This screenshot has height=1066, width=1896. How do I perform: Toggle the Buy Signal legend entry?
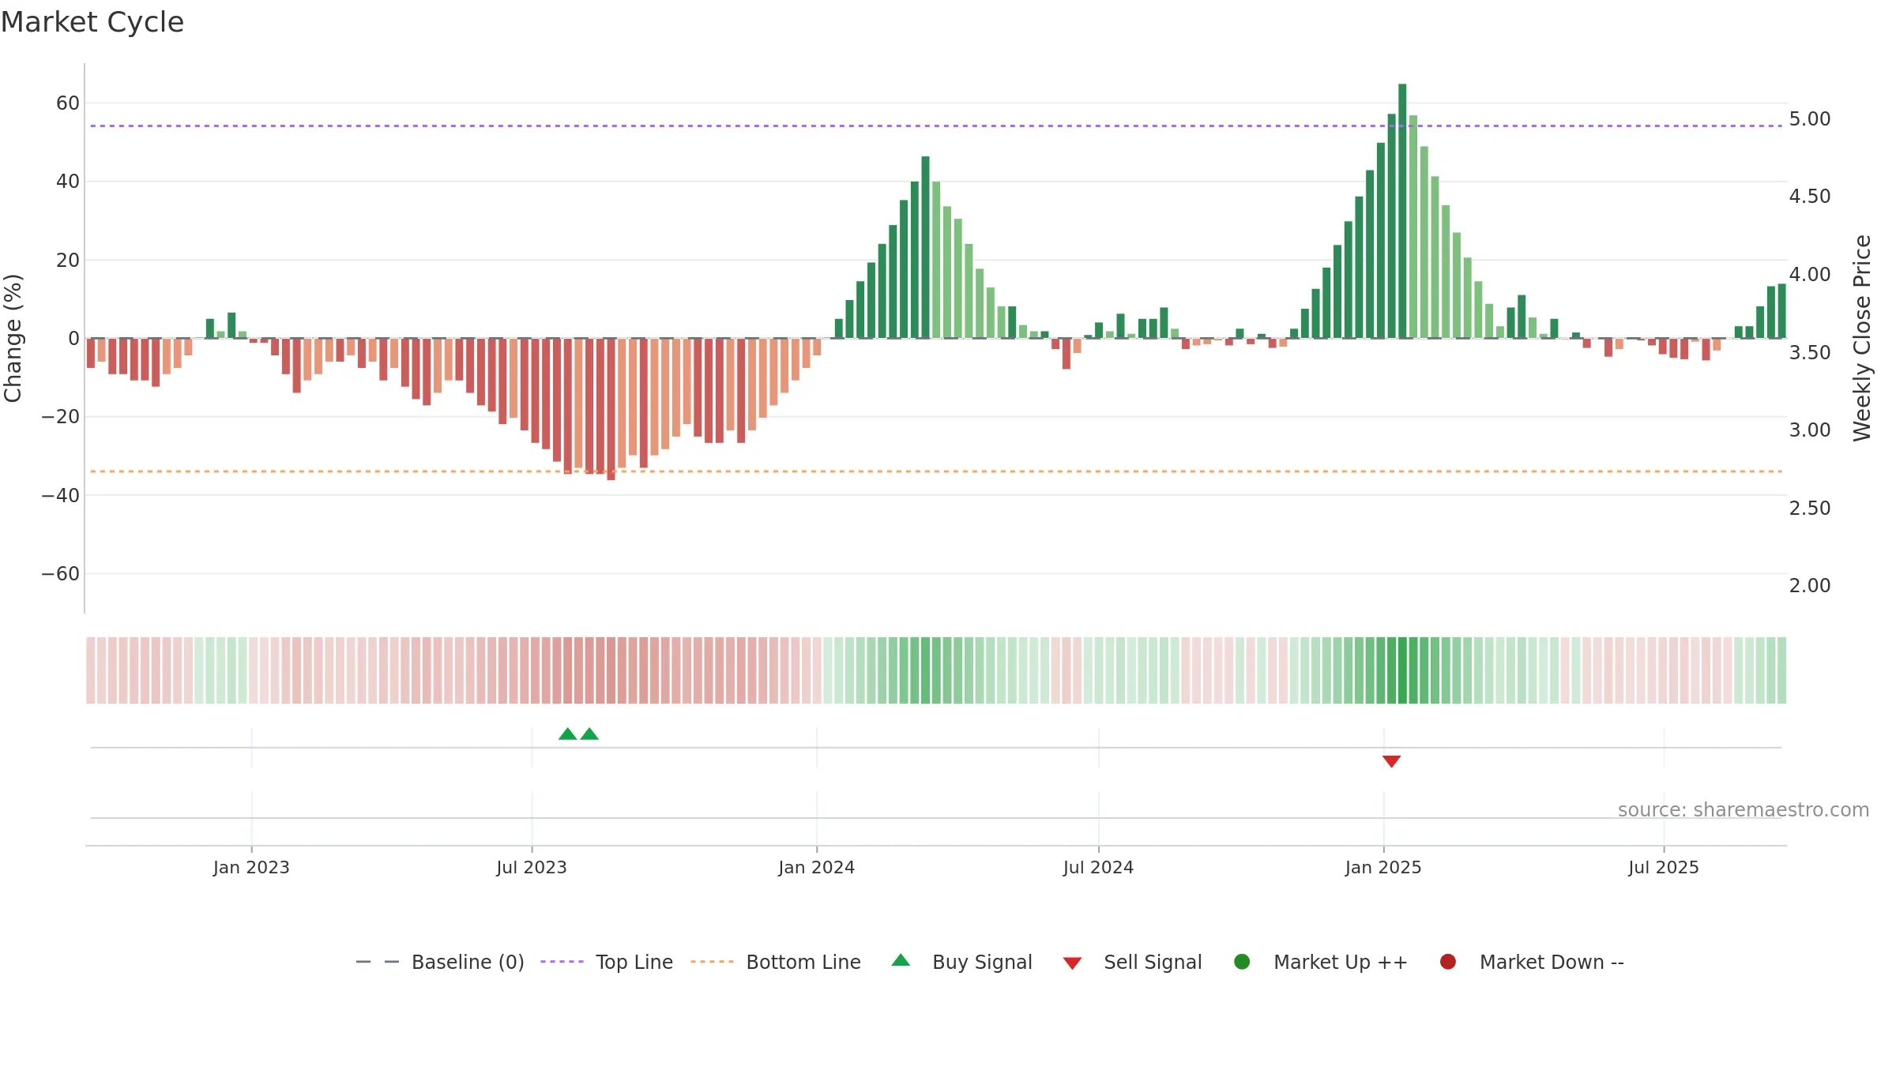point(961,962)
